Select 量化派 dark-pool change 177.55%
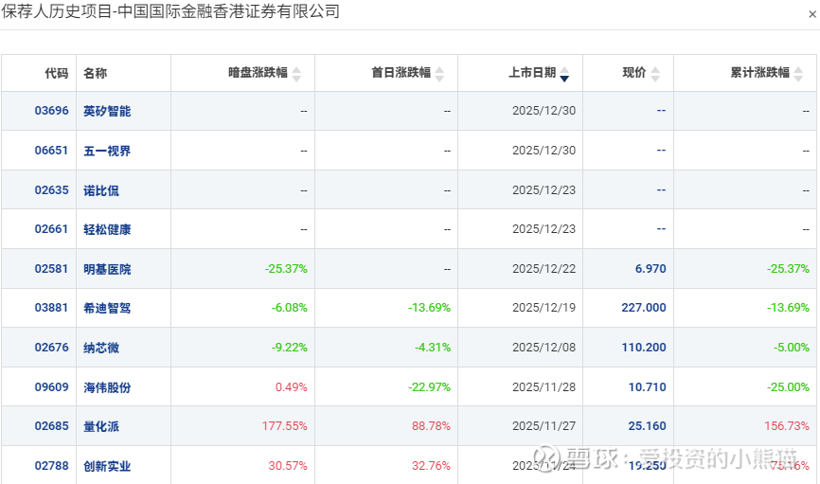Screen dimensions: 820x484 click(284, 426)
